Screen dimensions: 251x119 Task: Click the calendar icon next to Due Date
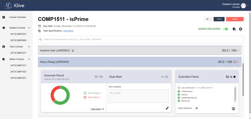40,26
